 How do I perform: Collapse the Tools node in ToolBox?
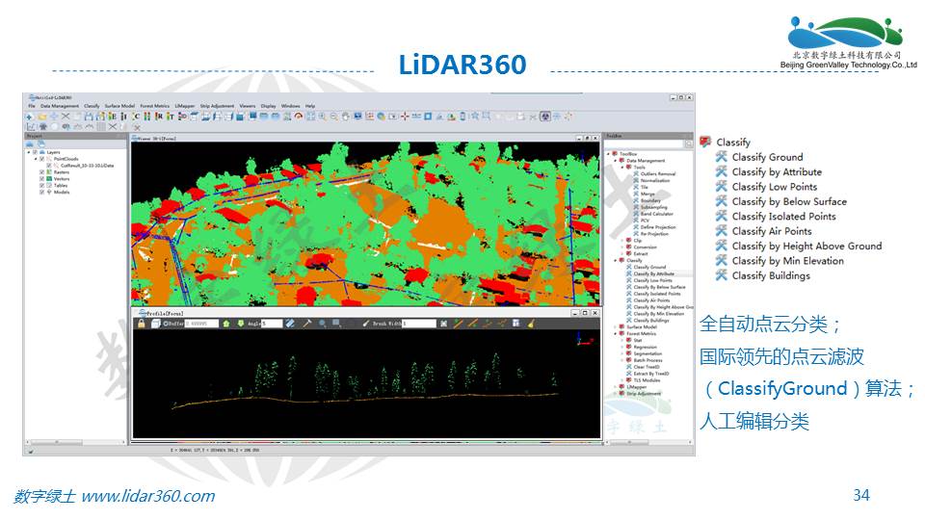(621, 167)
